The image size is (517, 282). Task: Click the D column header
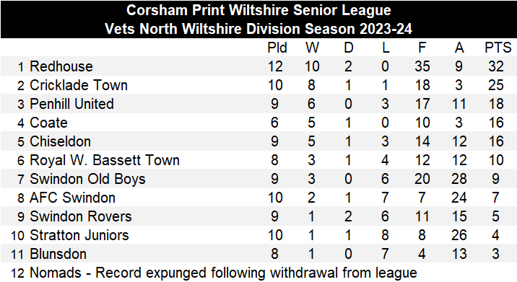(349, 48)
